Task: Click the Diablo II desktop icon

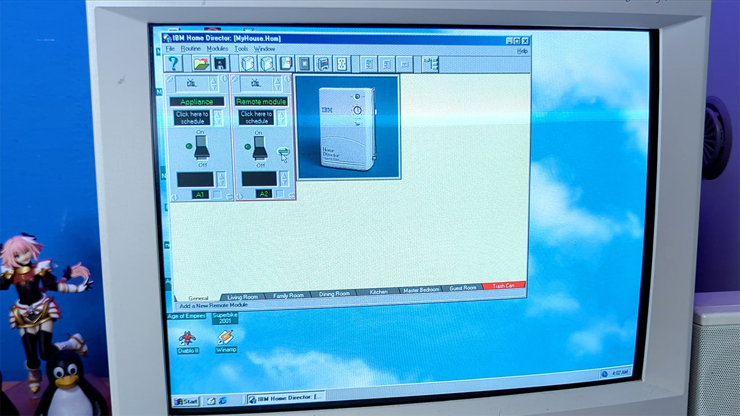Action: pyautogui.click(x=187, y=342)
